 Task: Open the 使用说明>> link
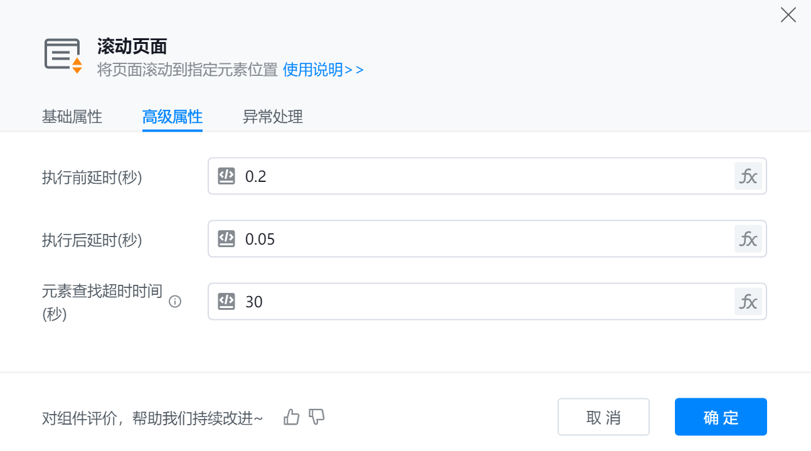pyautogui.click(x=323, y=70)
